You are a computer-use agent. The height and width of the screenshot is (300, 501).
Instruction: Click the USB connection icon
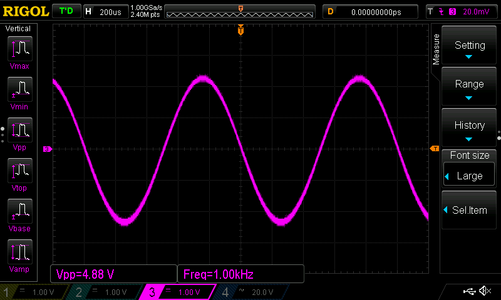point(469,291)
